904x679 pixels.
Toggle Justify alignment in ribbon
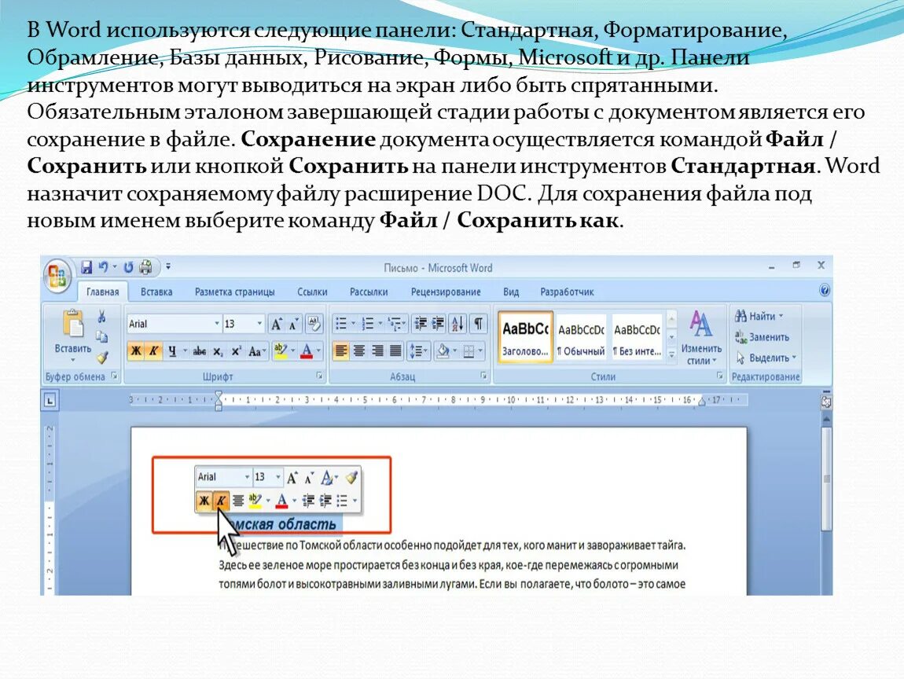coord(395,351)
